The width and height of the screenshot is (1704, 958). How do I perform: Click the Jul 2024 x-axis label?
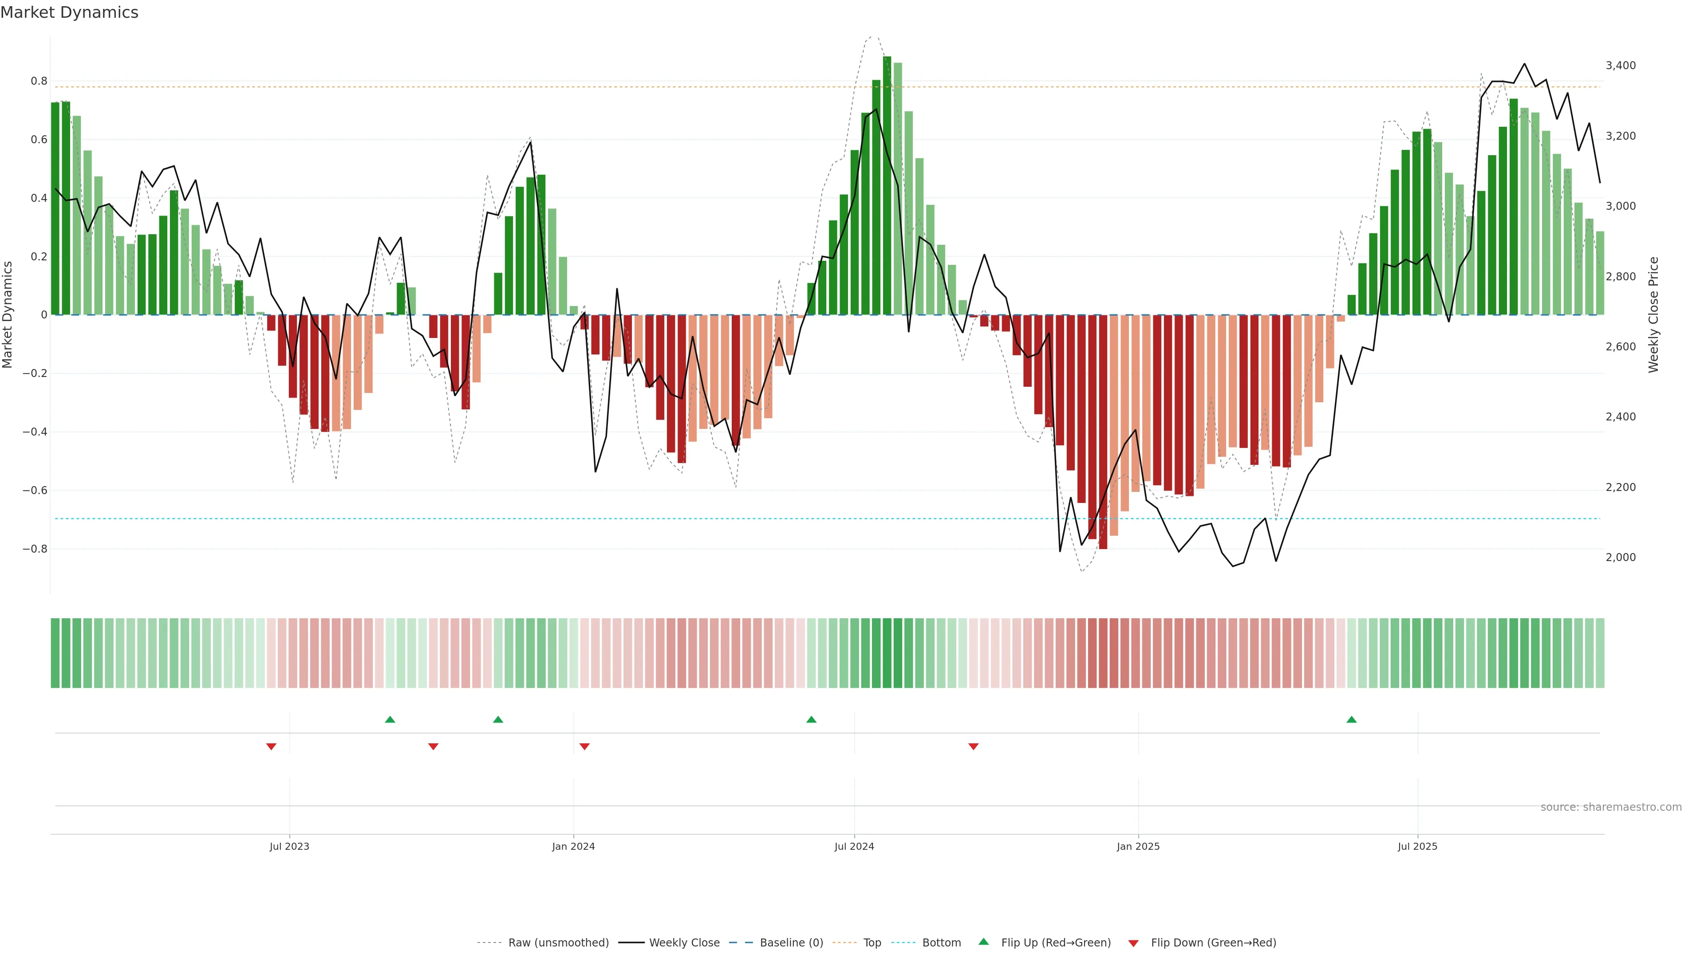(854, 846)
